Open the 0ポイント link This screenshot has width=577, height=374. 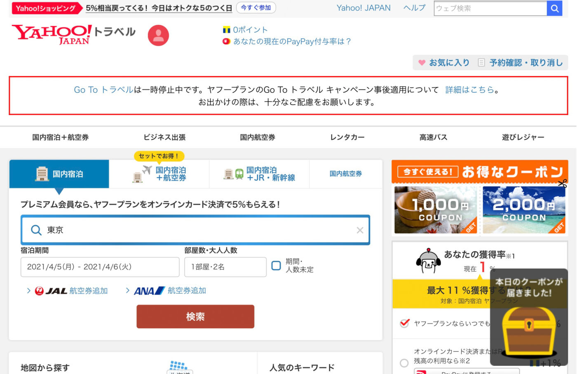[x=251, y=30]
